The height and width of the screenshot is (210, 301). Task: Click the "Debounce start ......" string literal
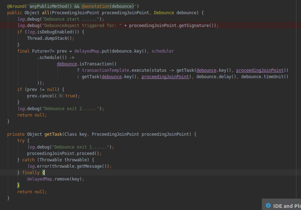pos(72,19)
